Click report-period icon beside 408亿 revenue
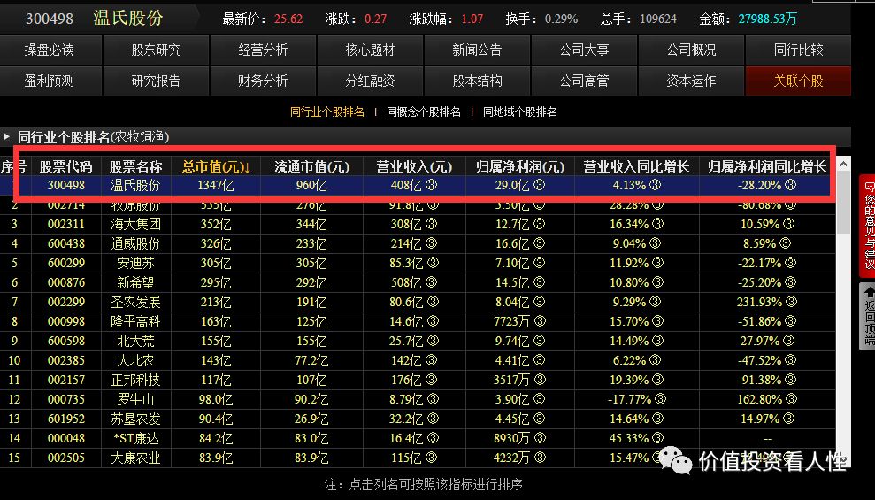This screenshot has height=500, width=875. [432, 185]
